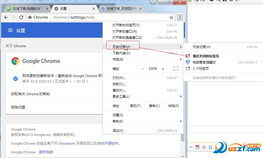Screen dimensions: 263x158
Task: Reopen recently closed 电脑管家提醒您 tab
Action: click(223, 62)
